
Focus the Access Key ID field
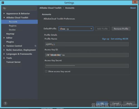(x=87, y=55)
